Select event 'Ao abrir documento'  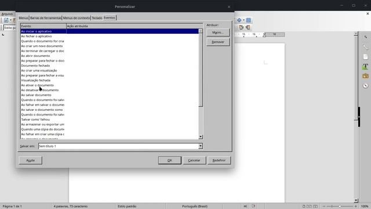coord(110,56)
